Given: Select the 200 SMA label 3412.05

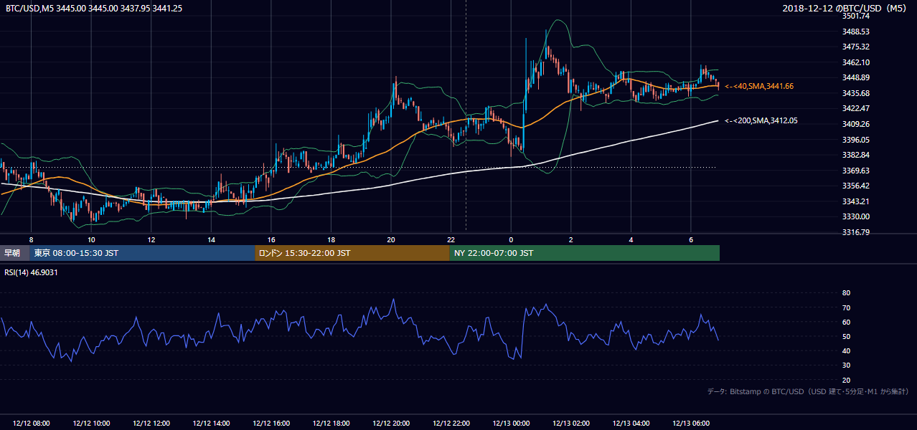Looking at the screenshot, I should click(x=761, y=120).
